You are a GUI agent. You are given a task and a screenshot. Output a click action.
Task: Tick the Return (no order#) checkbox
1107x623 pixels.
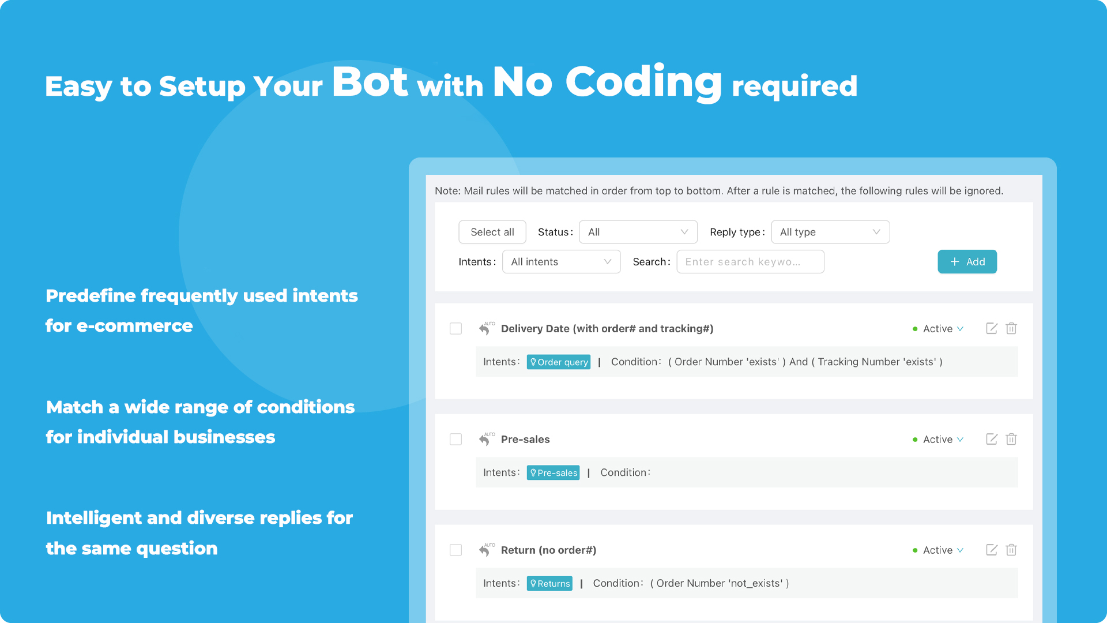(455, 550)
